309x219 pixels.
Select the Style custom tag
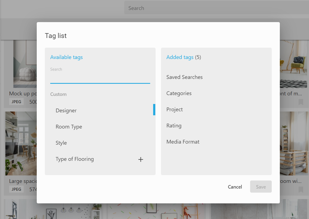click(x=61, y=143)
